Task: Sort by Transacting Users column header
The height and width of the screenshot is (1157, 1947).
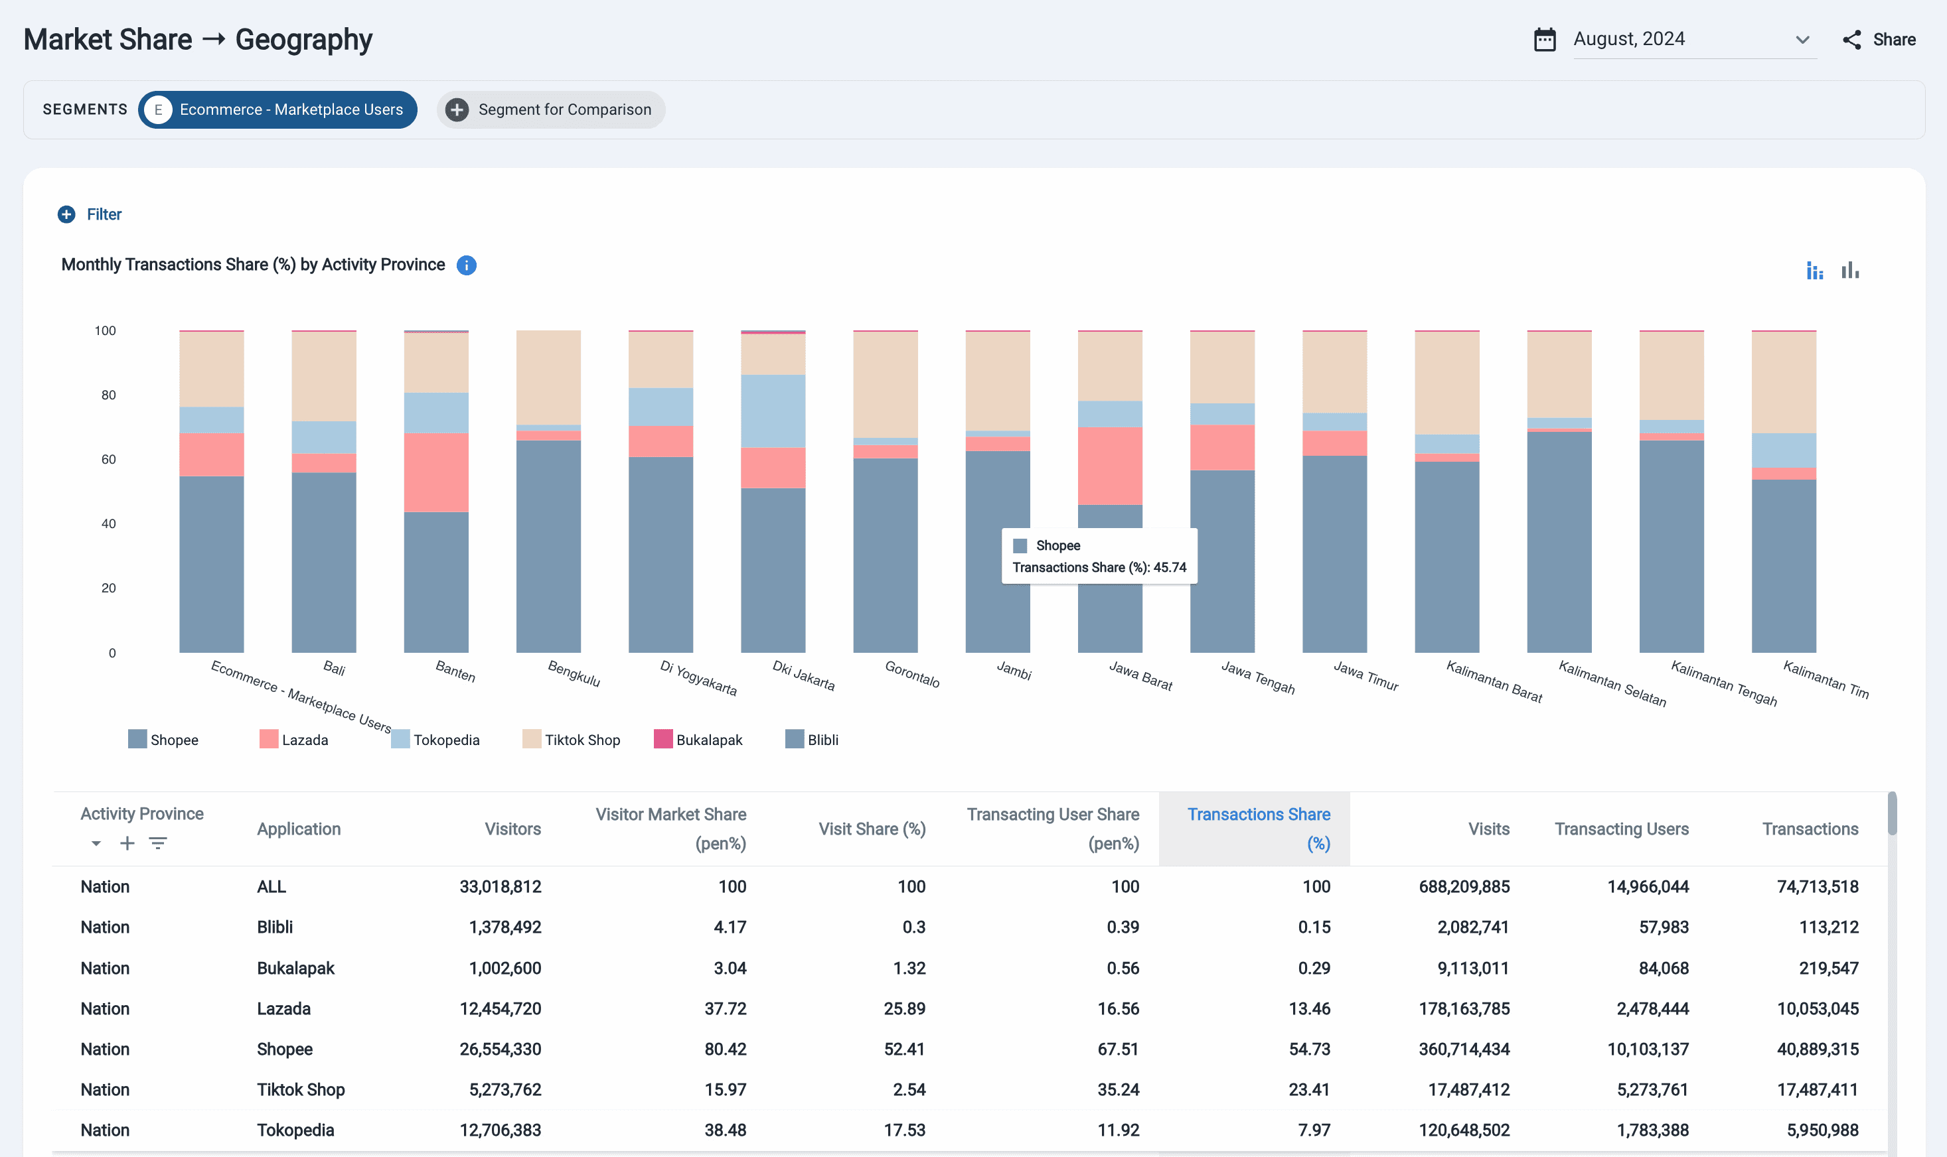Action: [1622, 829]
